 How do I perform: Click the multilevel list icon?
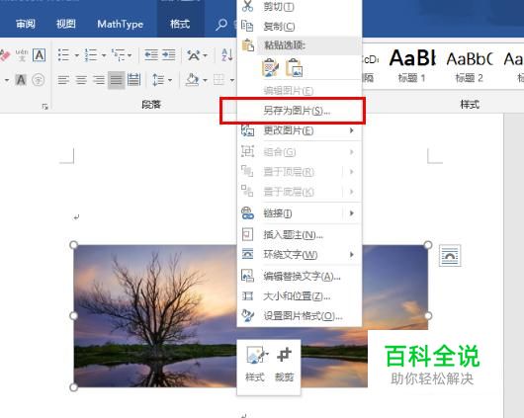click(x=118, y=54)
